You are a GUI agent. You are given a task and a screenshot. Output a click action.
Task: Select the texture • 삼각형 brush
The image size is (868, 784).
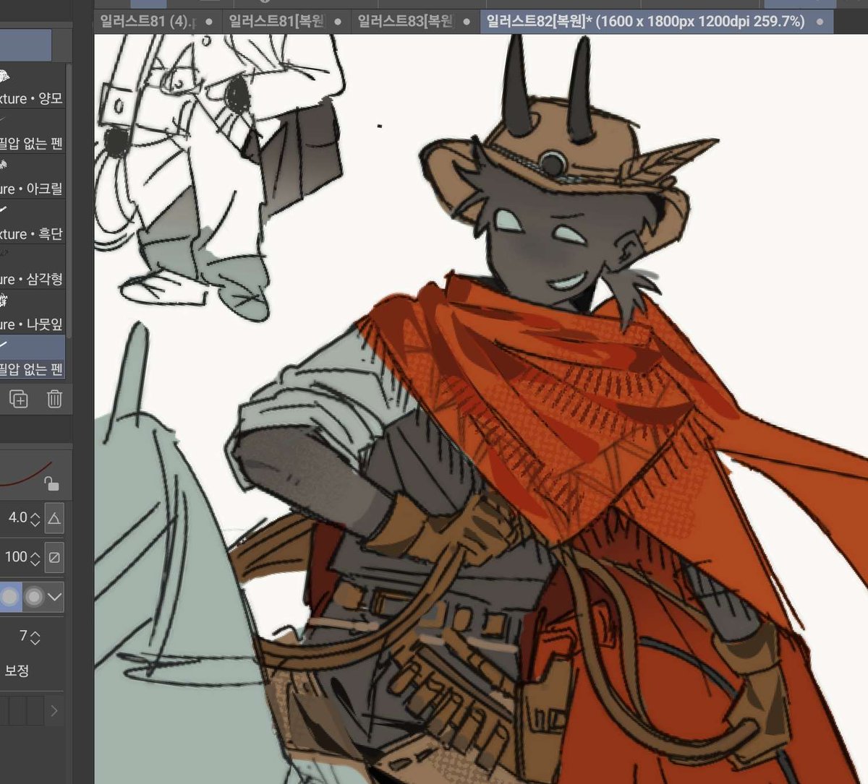point(33,268)
